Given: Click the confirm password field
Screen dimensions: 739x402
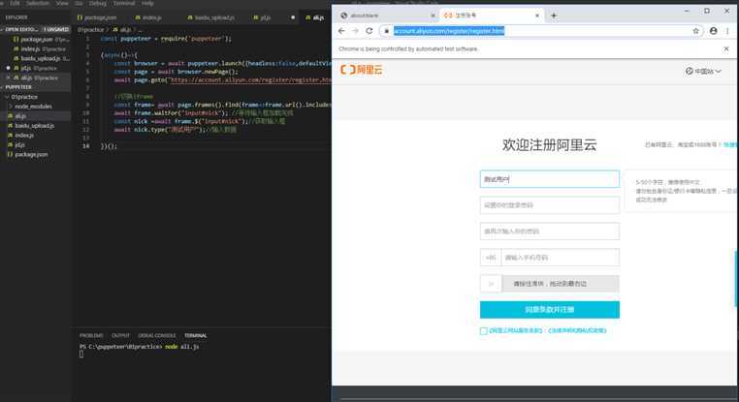Looking at the screenshot, I should point(550,232).
